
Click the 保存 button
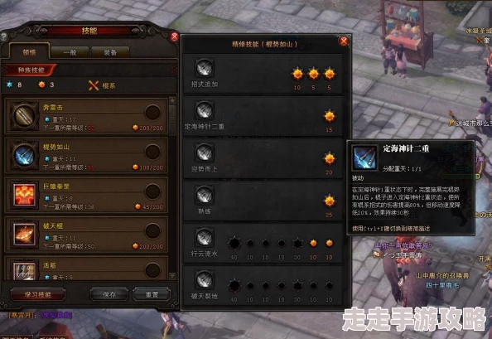[109, 294]
